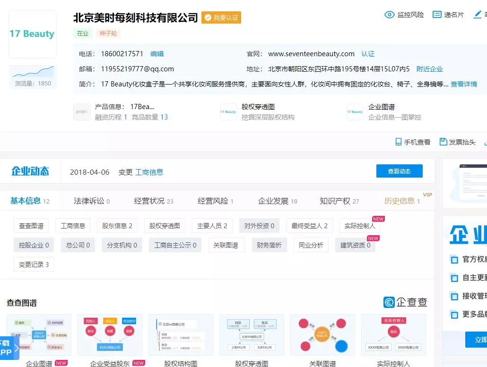Click the 监控风险 eye icon
This screenshot has height=367, width=487.
pos(389,15)
